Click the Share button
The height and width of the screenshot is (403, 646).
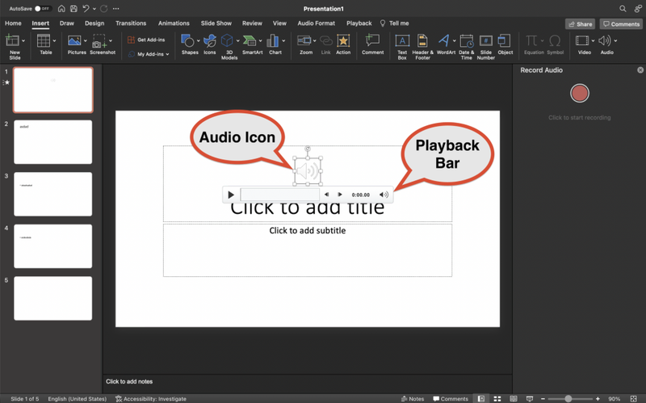point(580,24)
